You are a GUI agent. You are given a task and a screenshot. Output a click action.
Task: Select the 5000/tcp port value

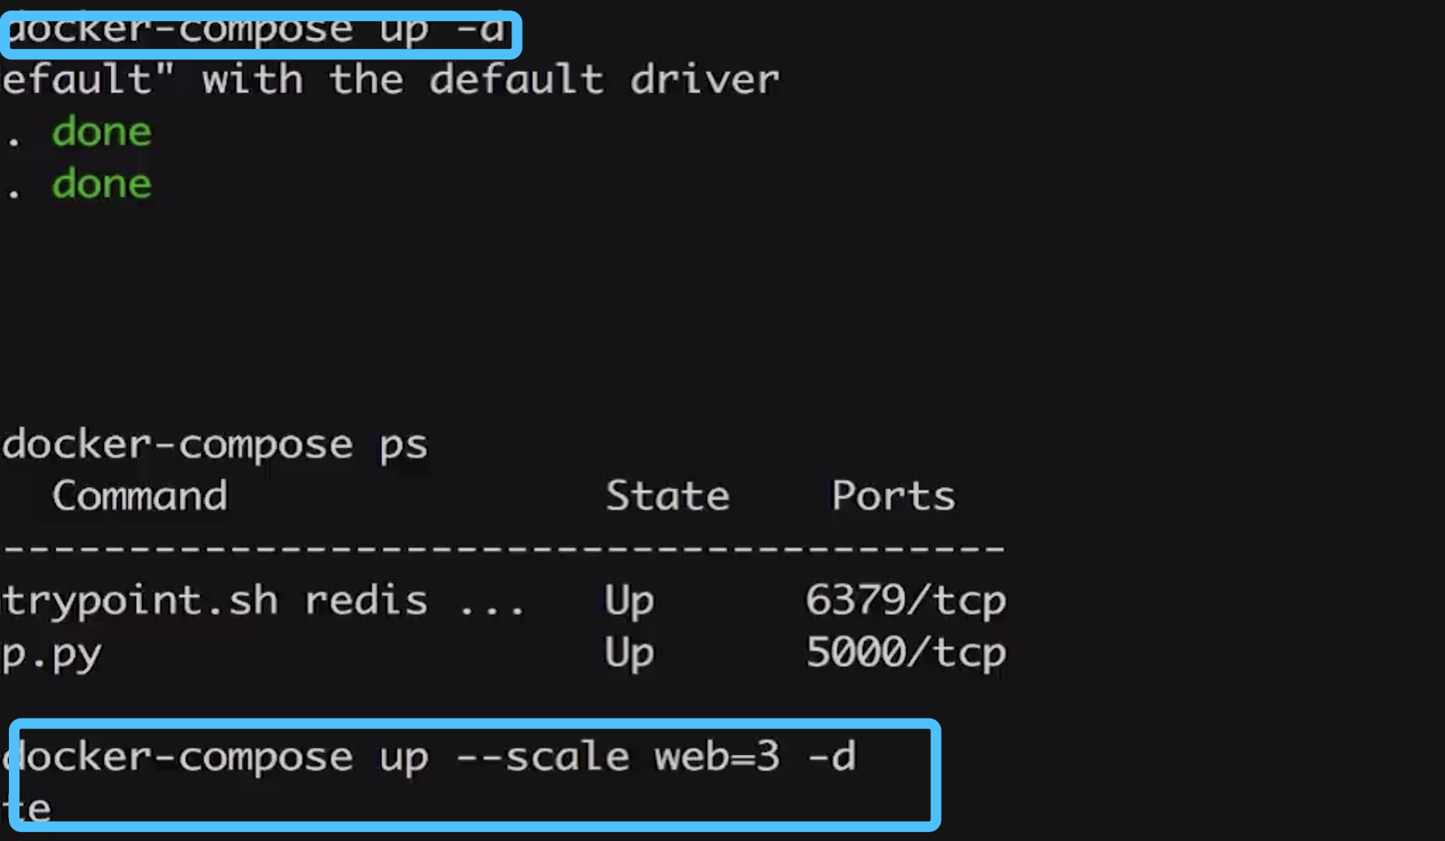[906, 653]
